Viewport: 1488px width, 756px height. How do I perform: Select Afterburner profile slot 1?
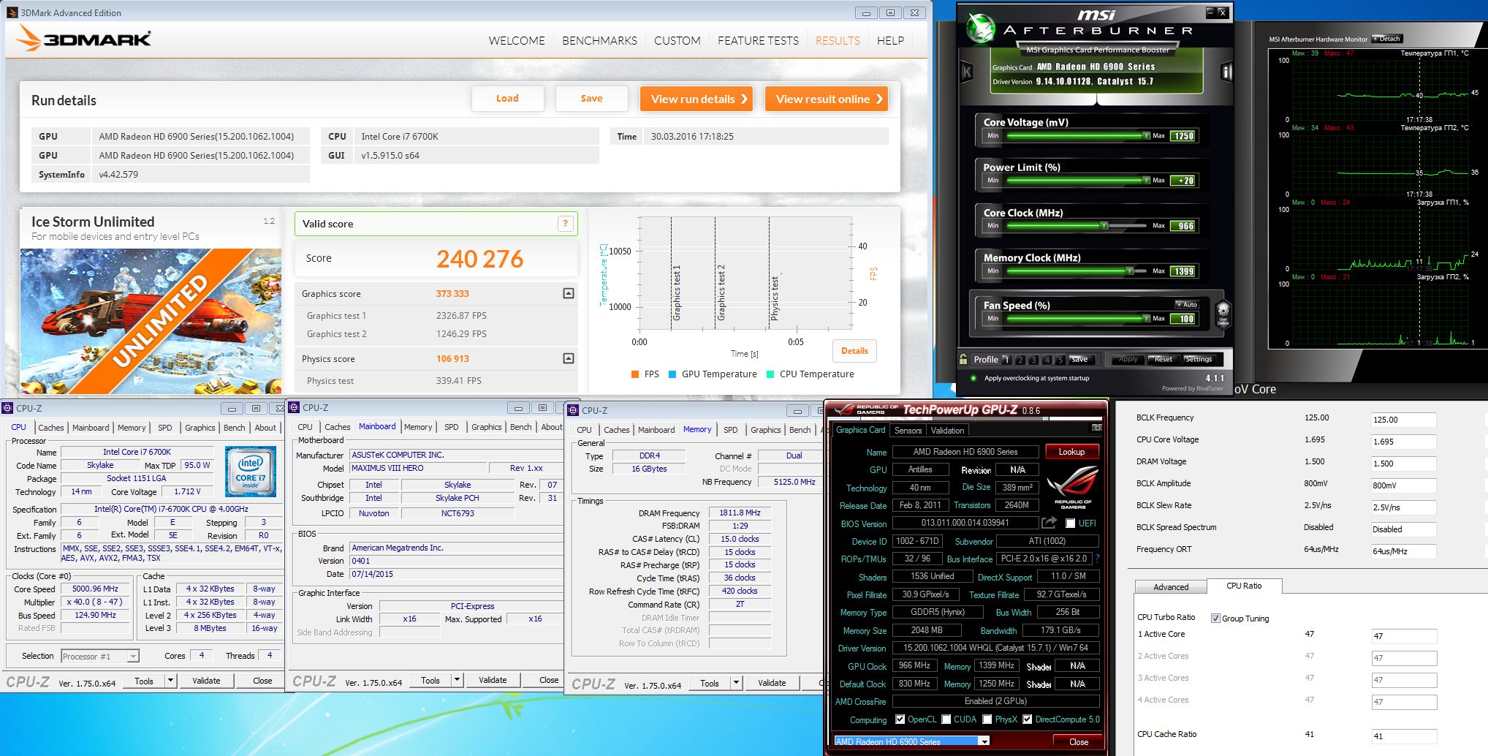(x=1006, y=360)
